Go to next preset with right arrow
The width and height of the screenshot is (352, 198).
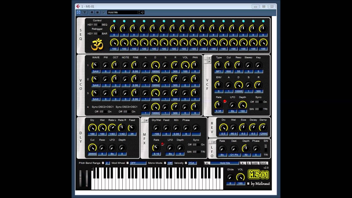pos(242,163)
